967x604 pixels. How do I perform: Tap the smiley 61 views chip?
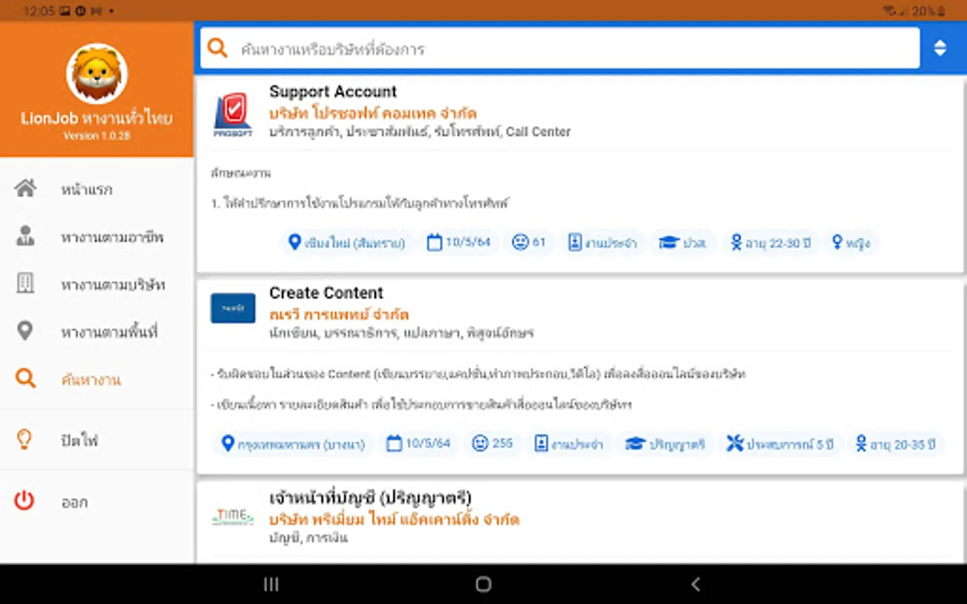click(x=529, y=242)
